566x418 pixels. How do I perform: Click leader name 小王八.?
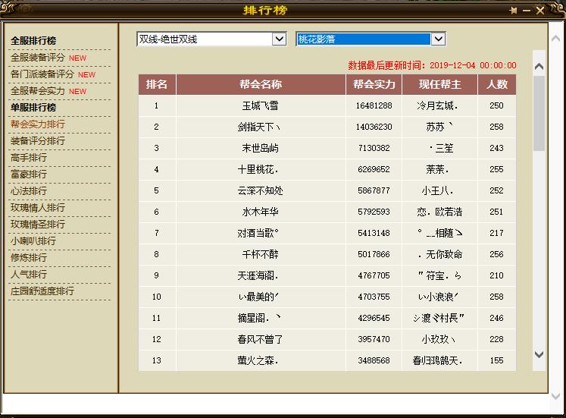click(437, 190)
